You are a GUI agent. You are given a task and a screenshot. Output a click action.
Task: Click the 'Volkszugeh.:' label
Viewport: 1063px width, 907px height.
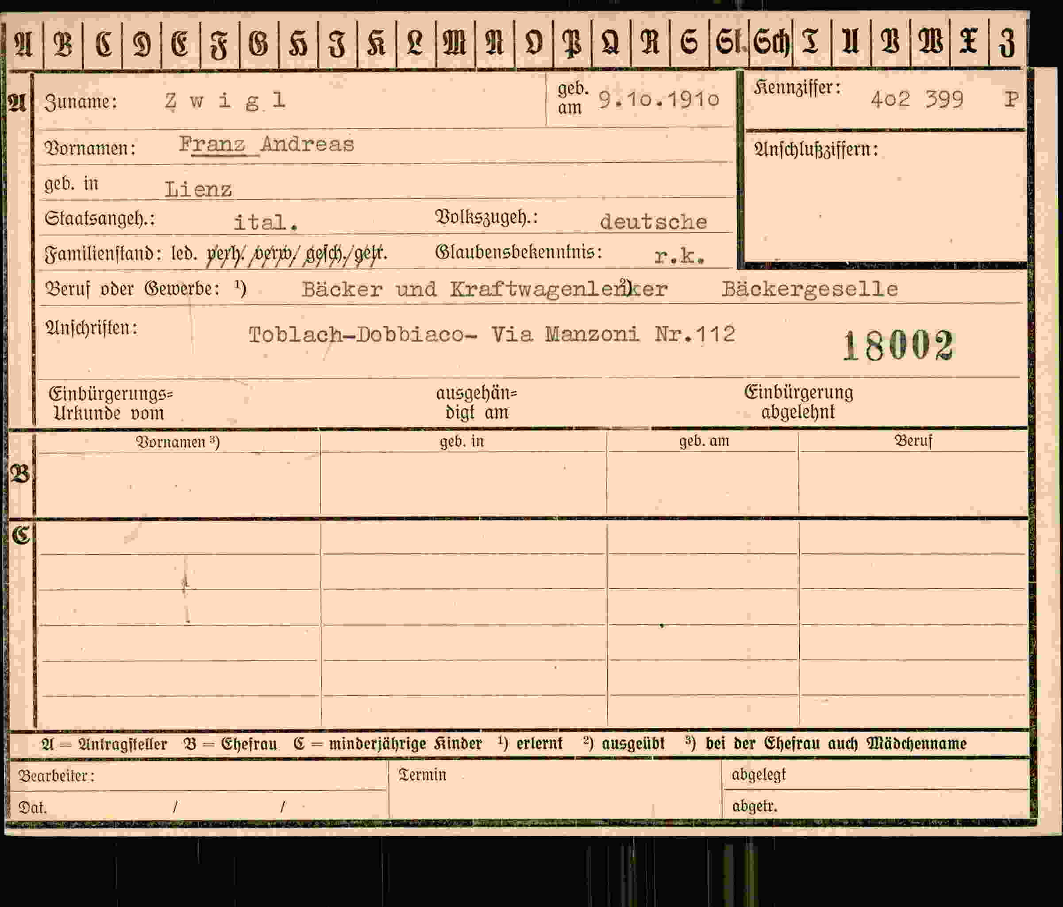tap(486, 218)
